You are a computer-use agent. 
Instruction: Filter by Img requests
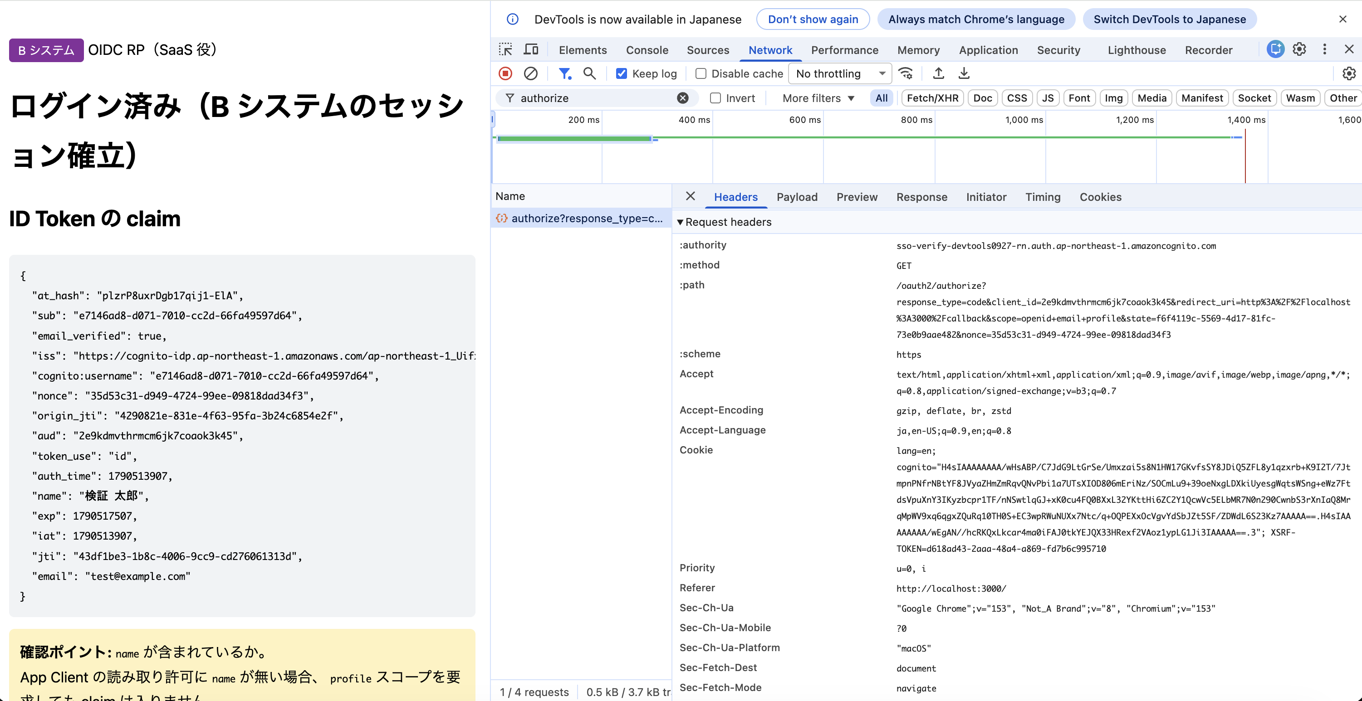point(1113,98)
